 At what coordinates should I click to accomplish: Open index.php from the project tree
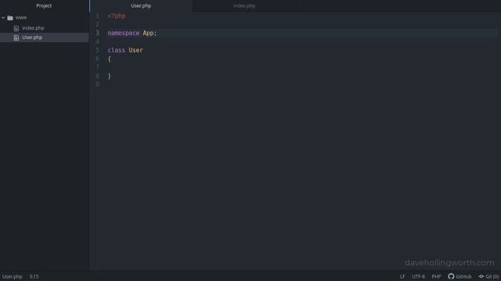[33, 28]
